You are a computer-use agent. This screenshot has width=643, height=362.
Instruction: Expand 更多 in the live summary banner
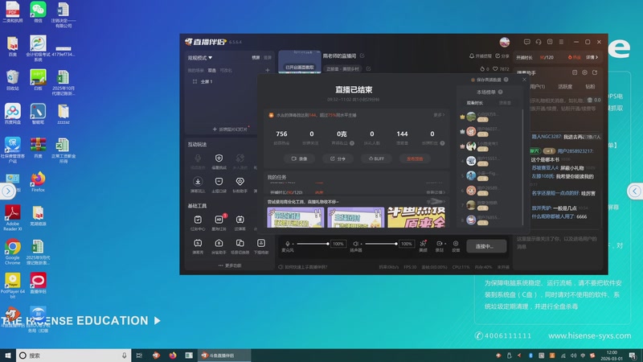[439, 115]
